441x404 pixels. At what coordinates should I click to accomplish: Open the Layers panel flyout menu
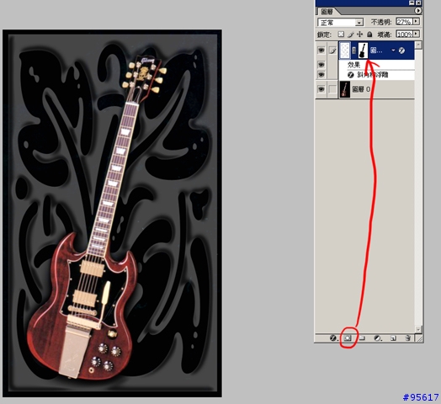coord(418,11)
